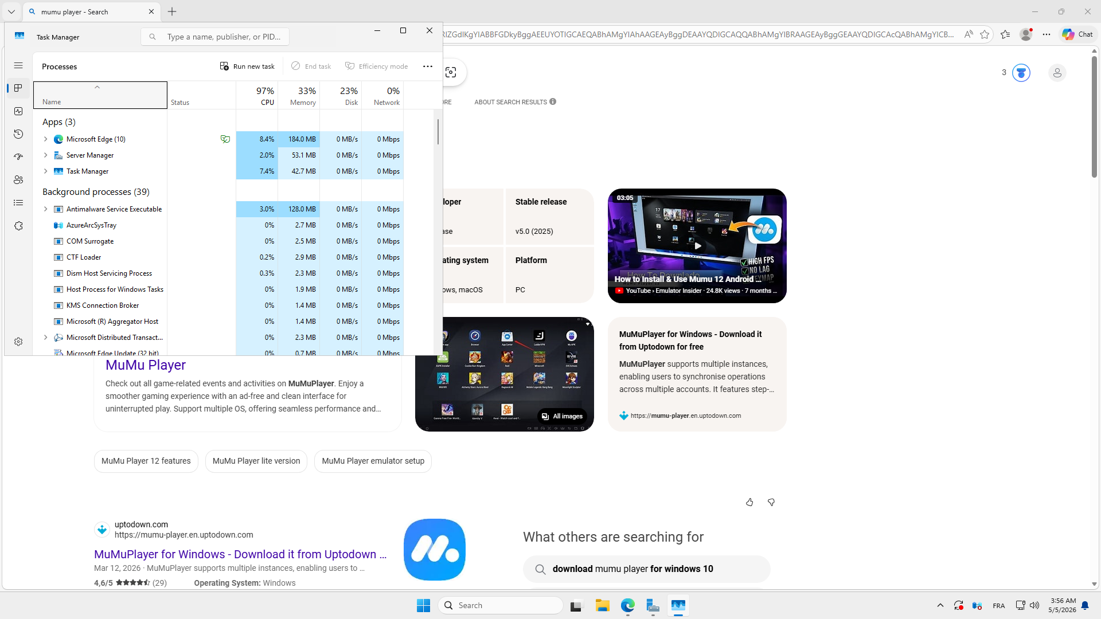This screenshot has height=619, width=1101.
Task: Sort by Status column header
Action: click(201, 95)
